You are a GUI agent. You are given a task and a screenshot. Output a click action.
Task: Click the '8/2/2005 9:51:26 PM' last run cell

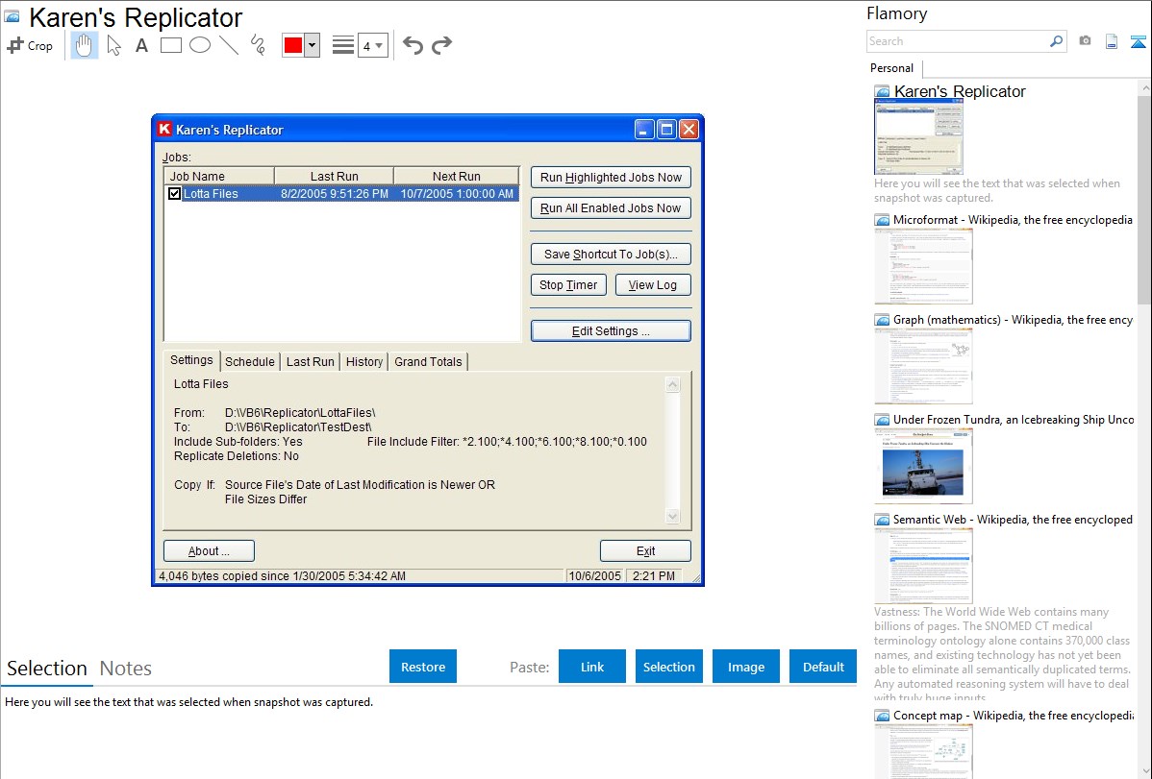coord(335,194)
